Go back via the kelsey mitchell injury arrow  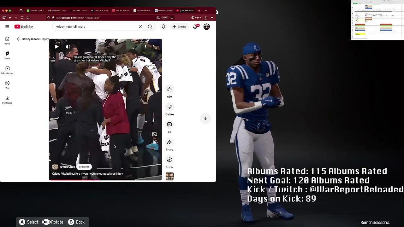(19, 39)
